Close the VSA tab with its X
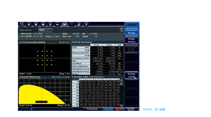 point(50,30)
